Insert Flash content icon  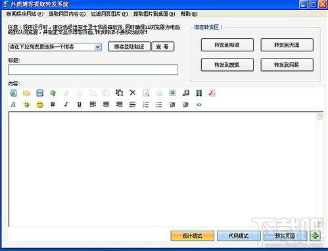click(x=212, y=93)
